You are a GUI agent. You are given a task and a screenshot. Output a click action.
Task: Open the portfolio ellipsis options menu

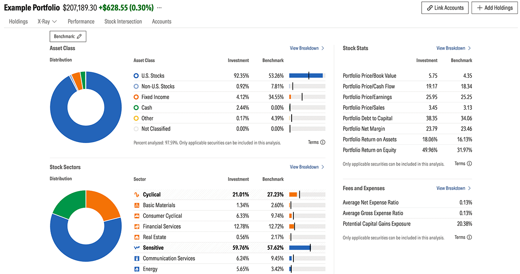pos(159,8)
